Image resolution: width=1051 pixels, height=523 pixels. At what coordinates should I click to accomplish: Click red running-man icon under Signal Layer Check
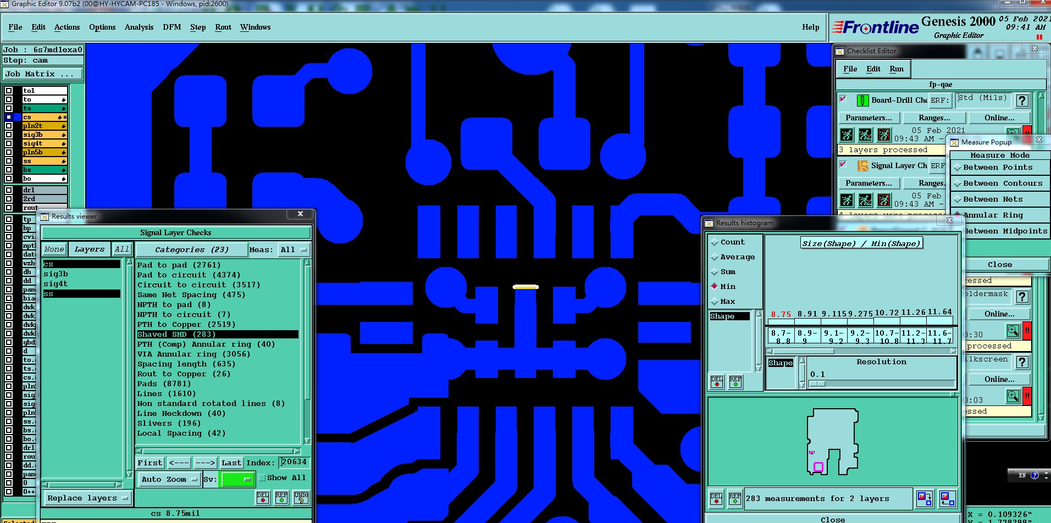884,200
